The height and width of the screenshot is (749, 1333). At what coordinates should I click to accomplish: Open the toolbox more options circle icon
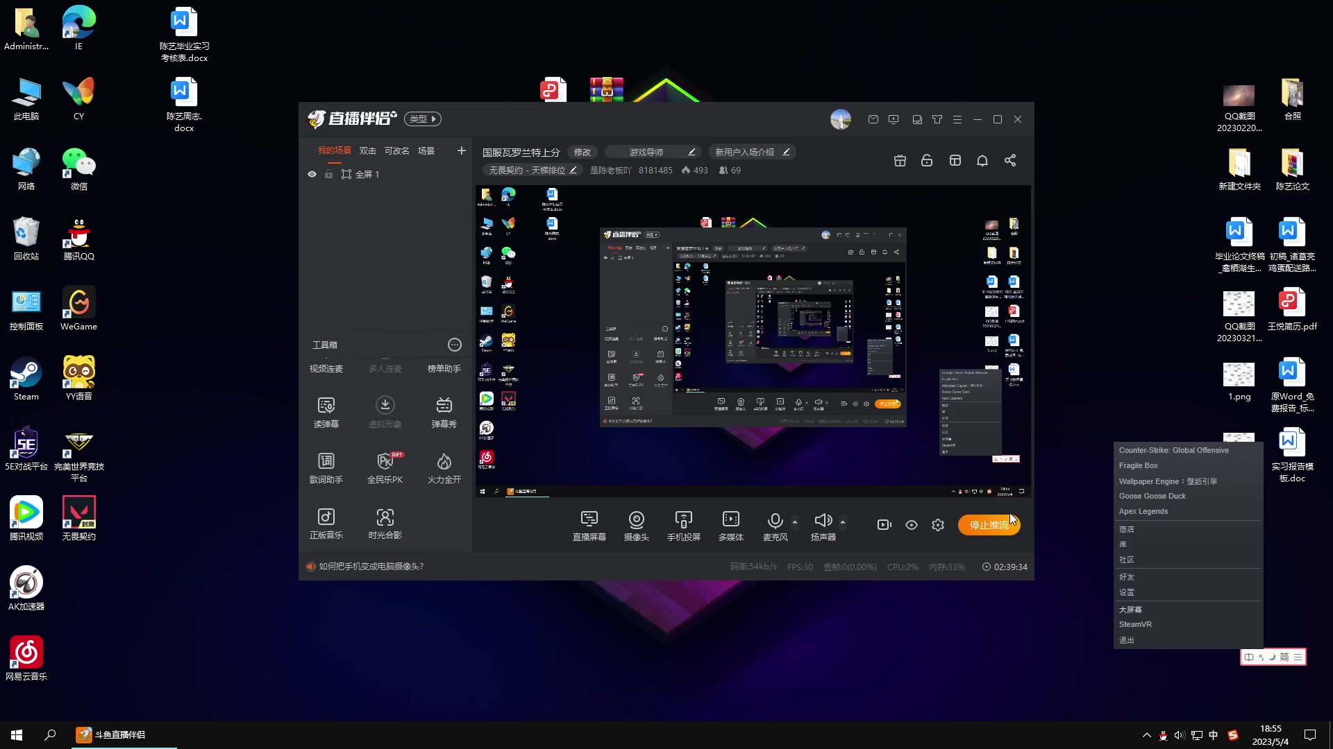click(454, 345)
